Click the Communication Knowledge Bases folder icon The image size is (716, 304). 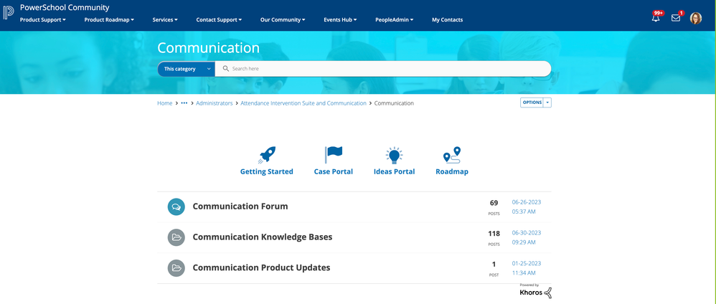176,237
